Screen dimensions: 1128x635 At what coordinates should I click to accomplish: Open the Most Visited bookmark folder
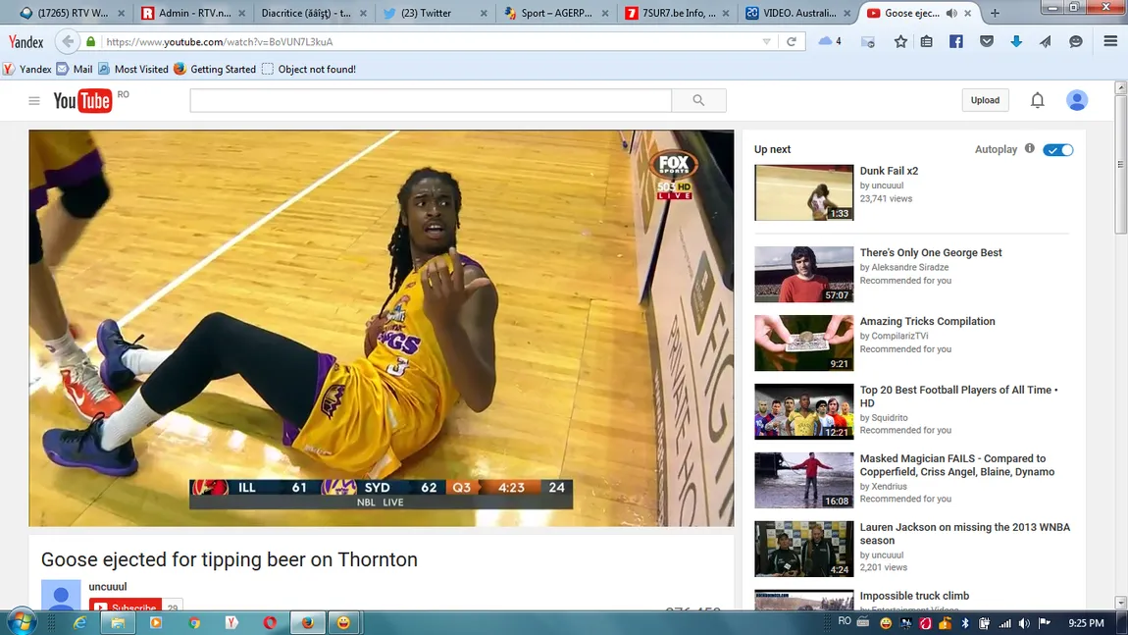coord(133,69)
